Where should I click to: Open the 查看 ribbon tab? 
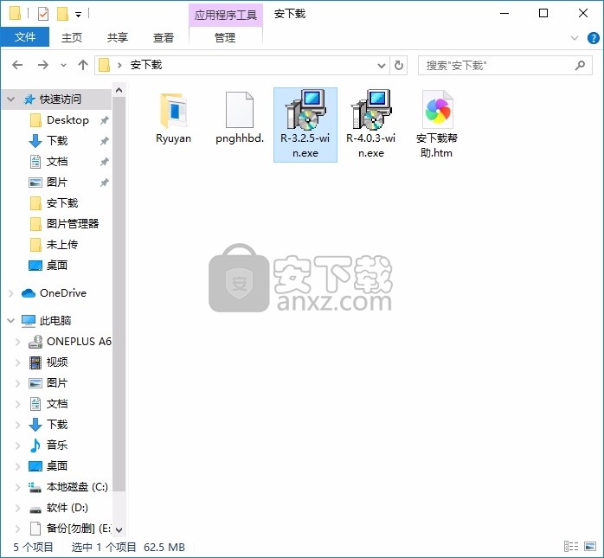point(164,37)
